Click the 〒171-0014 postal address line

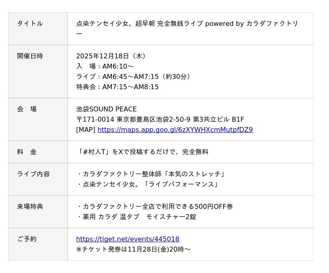tap(160, 120)
